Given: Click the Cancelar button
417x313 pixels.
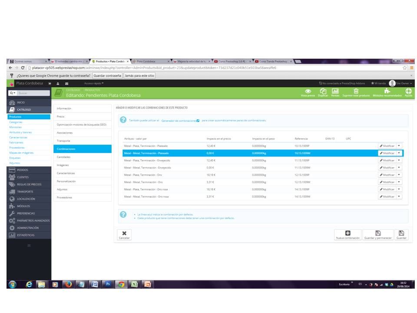Looking at the screenshot, I should point(124,235).
